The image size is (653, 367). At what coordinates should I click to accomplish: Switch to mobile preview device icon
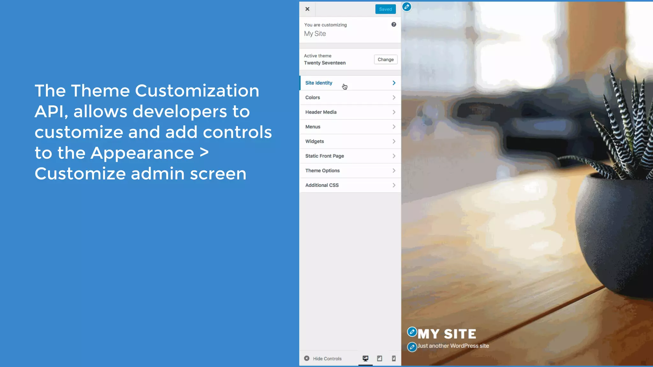point(394,358)
